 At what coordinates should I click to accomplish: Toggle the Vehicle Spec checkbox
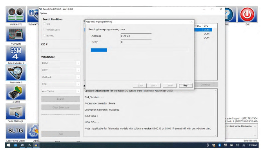(44, 30)
